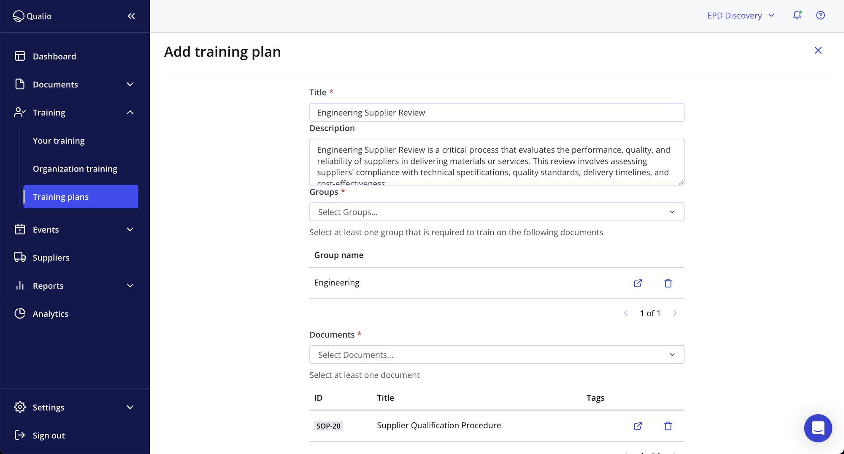
Task: Open Analytics from the sidebar
Action: 50,314
